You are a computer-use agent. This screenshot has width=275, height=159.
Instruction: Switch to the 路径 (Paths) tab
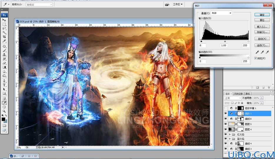[248, 94]
